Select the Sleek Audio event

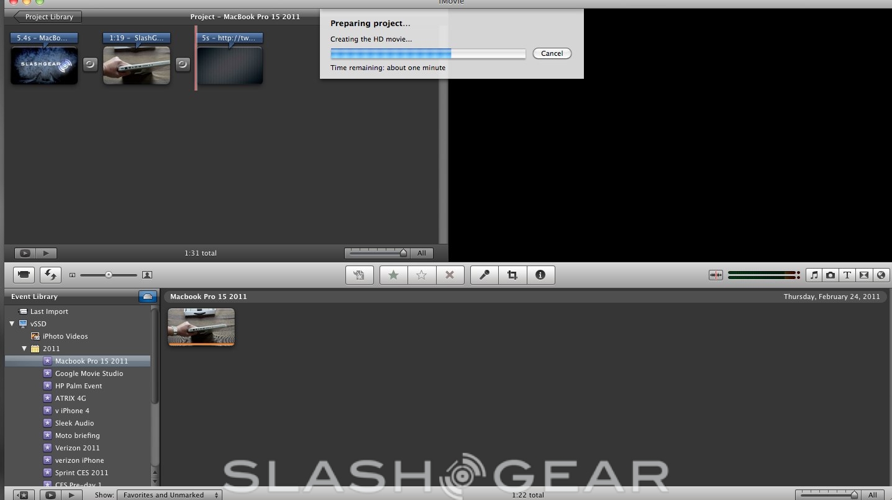tap(75, 423)
